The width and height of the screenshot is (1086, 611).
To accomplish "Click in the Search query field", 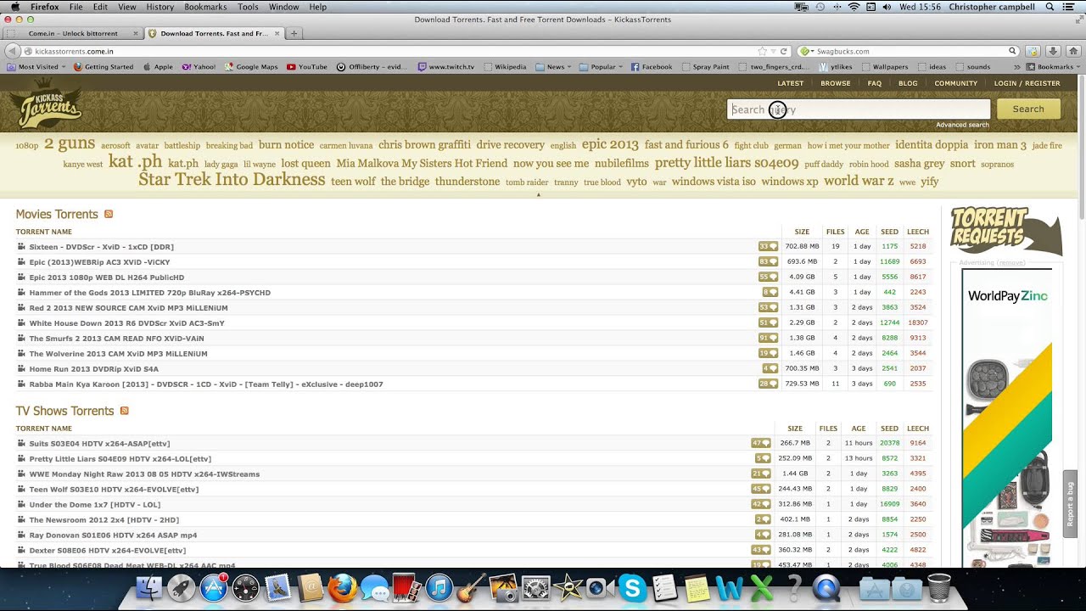I will click(858, 109).
